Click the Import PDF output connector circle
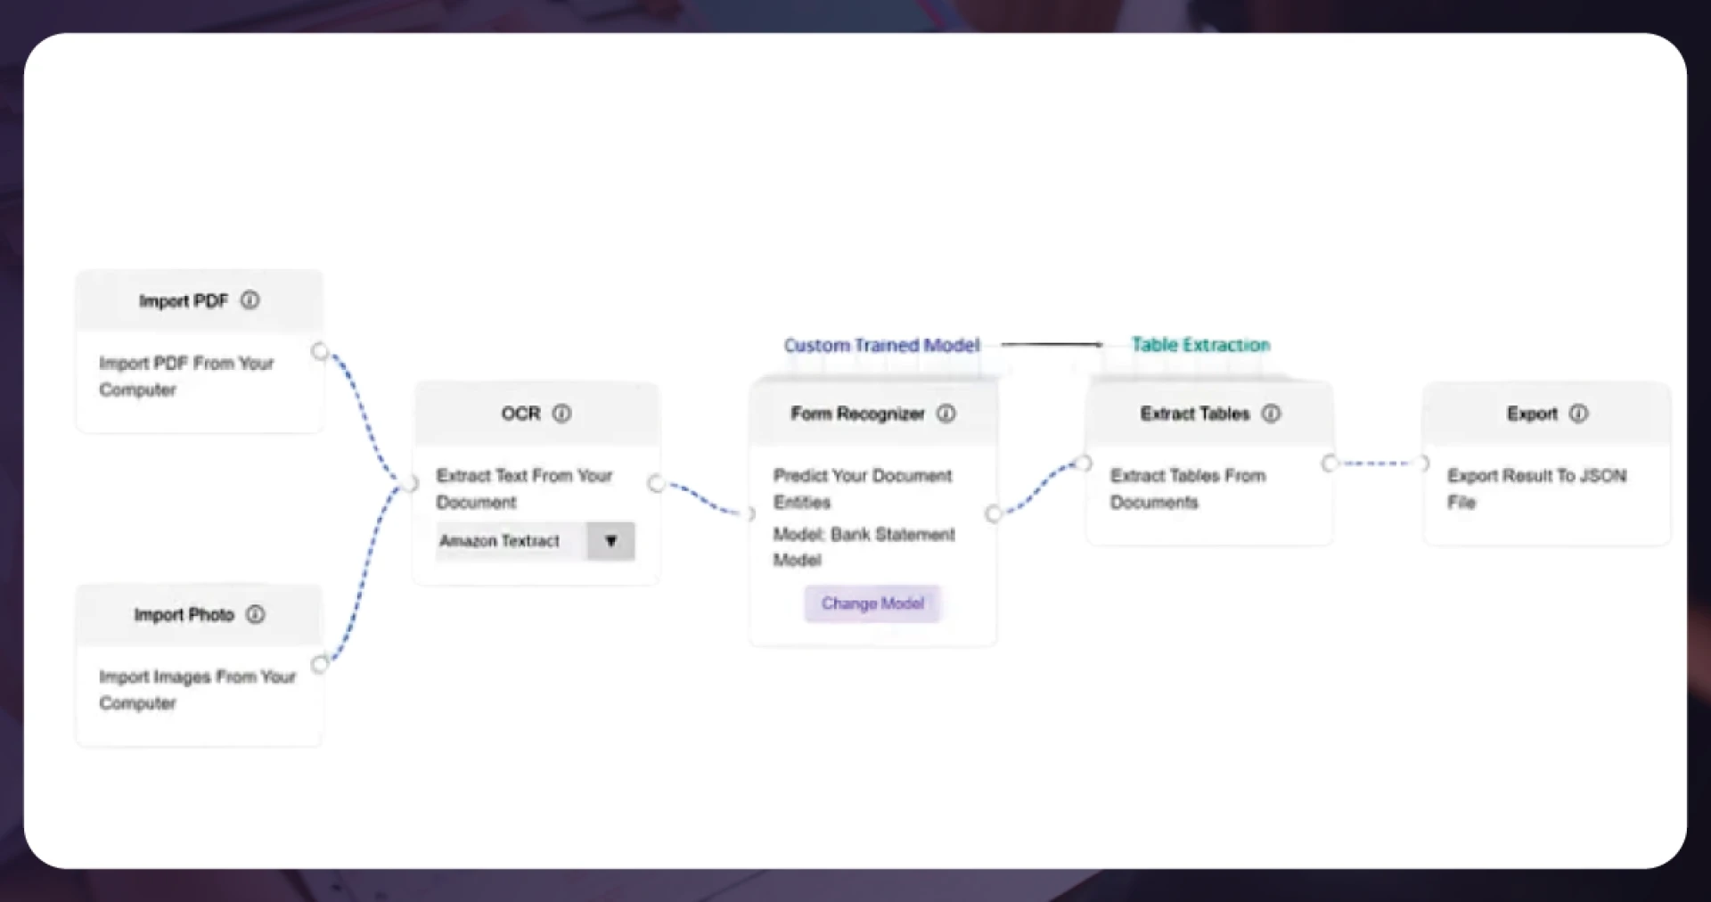 pos(320,351)
